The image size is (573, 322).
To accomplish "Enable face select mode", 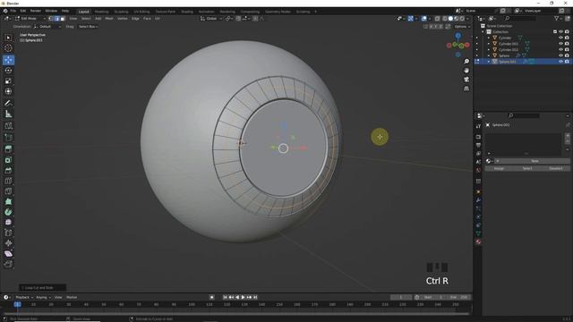I will click(63, 19).
